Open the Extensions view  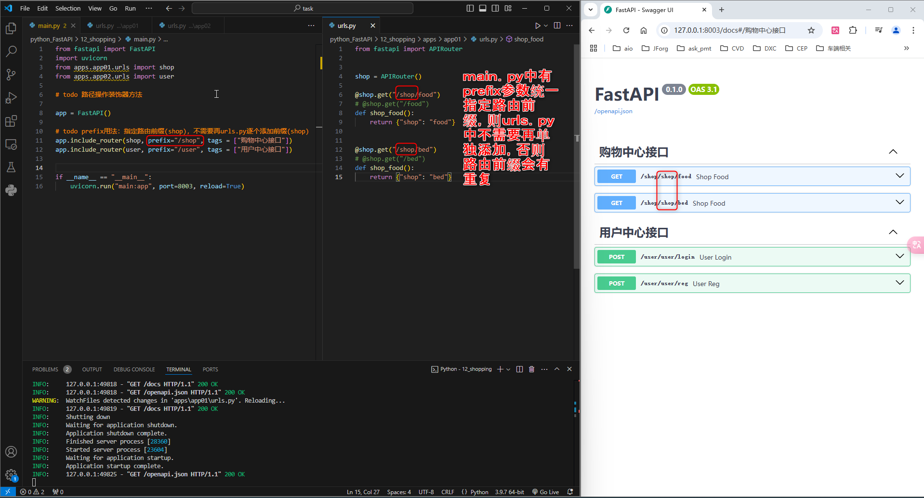(x=11, y=121)
